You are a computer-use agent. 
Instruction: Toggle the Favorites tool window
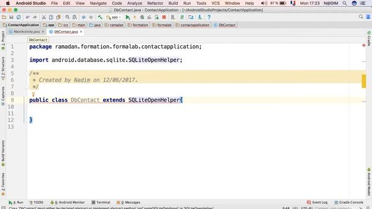[x=3, y=184]
